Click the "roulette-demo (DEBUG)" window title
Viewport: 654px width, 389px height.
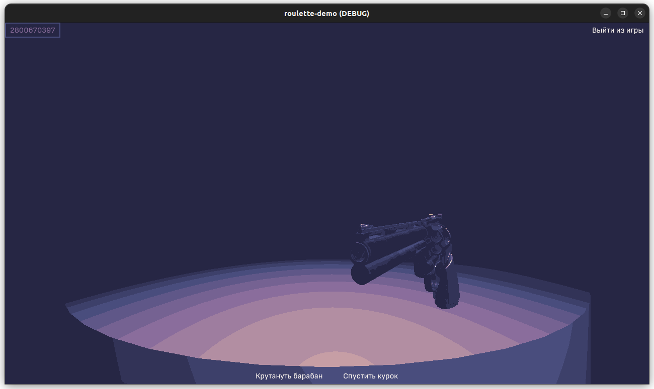327,14
